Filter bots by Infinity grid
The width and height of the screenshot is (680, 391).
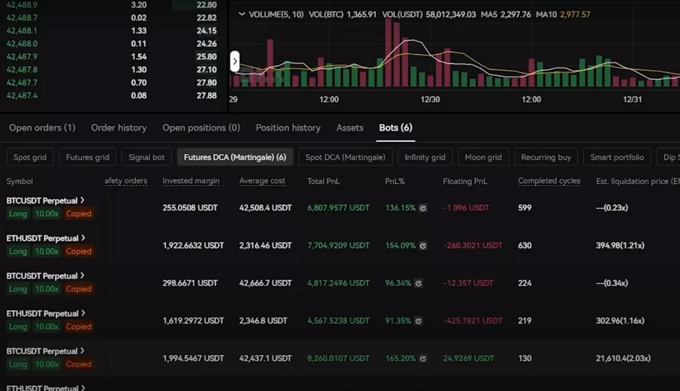(425, 157)
